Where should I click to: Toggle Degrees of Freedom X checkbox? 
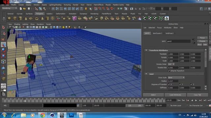tap(169, 84)
